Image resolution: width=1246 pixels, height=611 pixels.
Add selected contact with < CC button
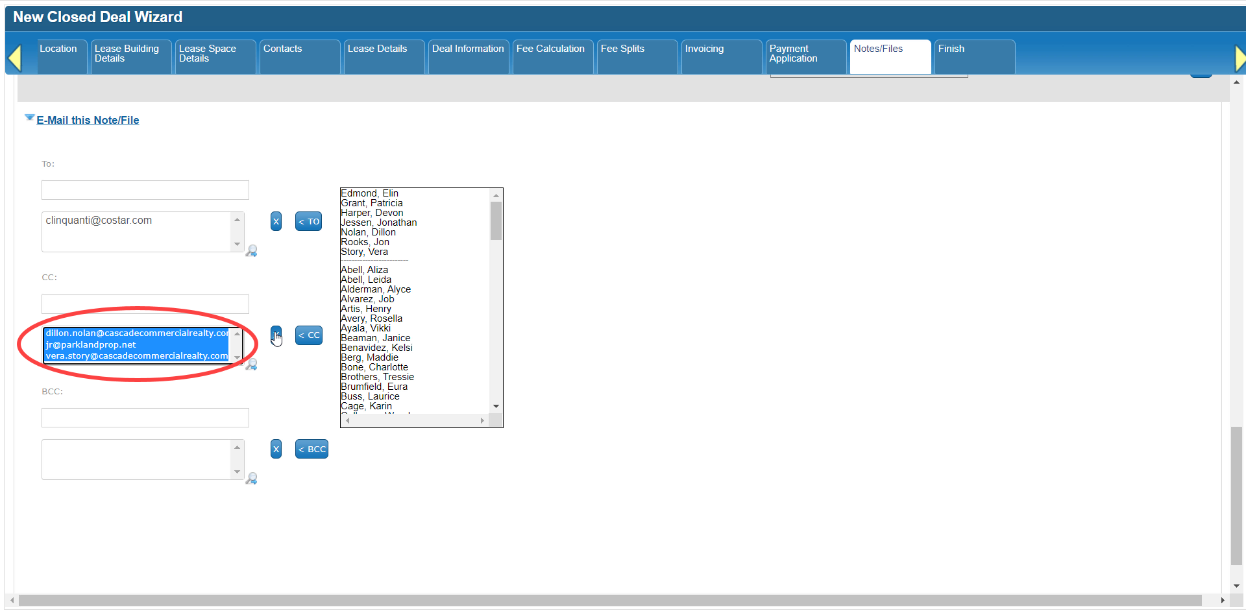[309, 335]
